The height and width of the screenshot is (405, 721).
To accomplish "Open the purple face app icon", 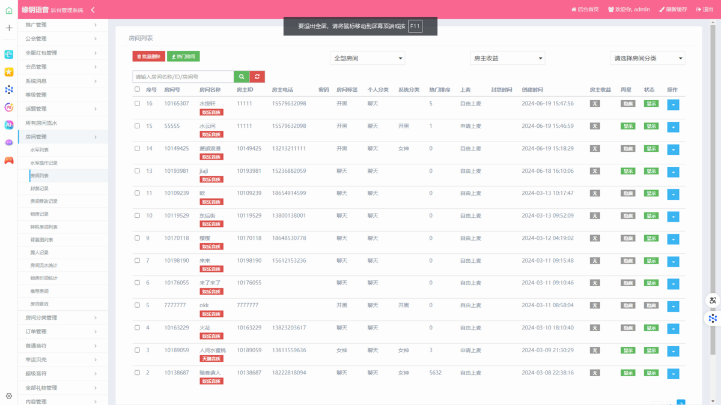I will (x=9, y=143).
